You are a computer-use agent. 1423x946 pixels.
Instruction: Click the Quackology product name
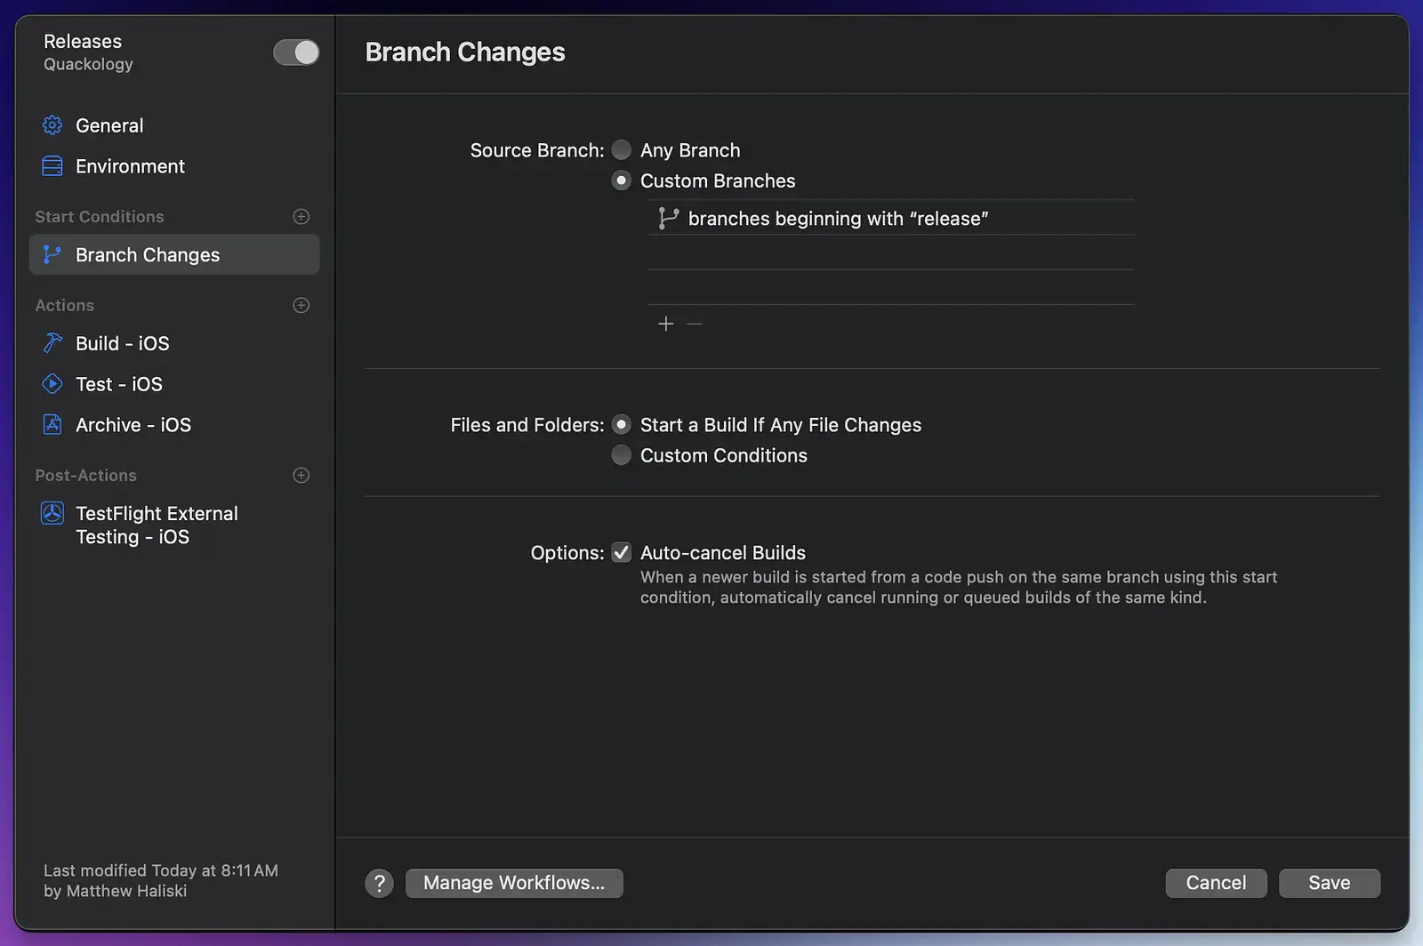tap(88, 65)
